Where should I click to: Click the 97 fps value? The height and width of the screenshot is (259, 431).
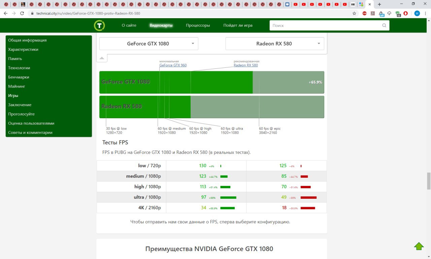pyautogui.click(x=204, y=197)
